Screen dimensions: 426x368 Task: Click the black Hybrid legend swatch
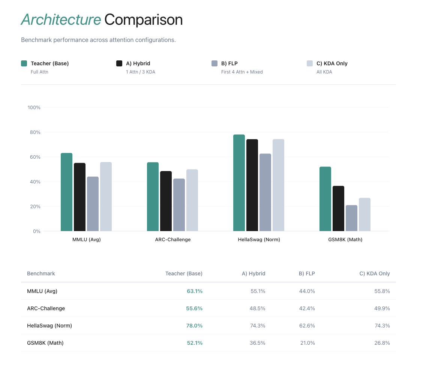coord(119,63)
